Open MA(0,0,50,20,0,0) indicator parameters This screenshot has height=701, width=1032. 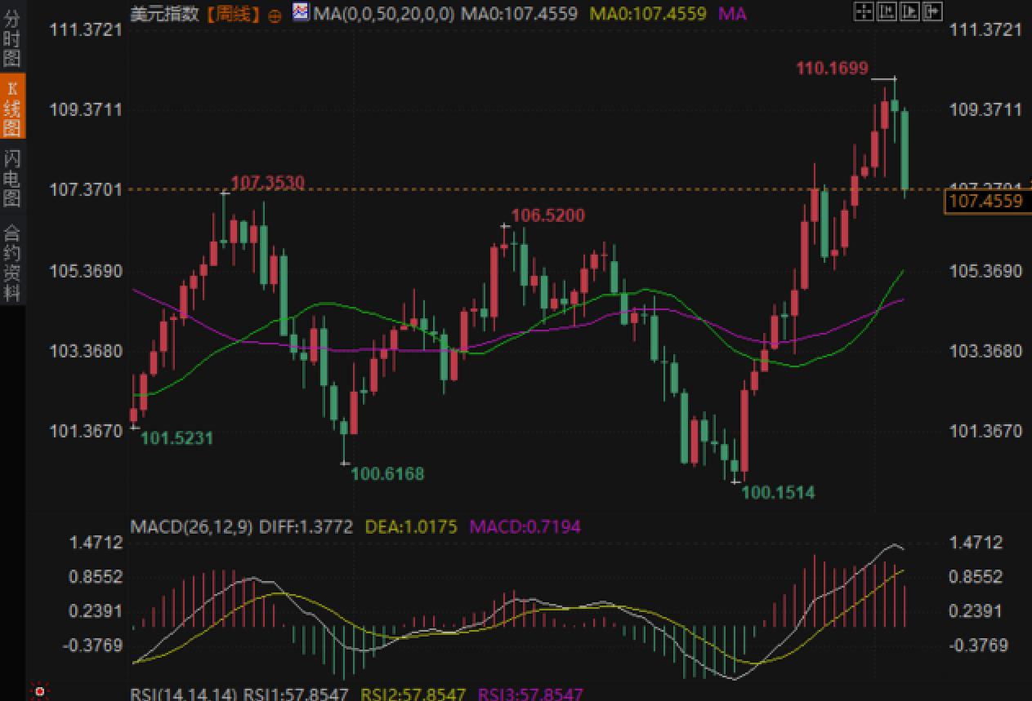tap(383, 14)
